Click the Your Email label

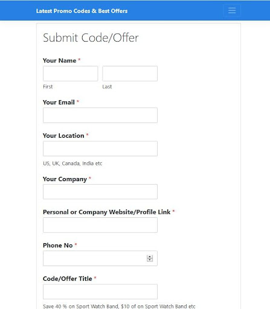pos(59,102)
